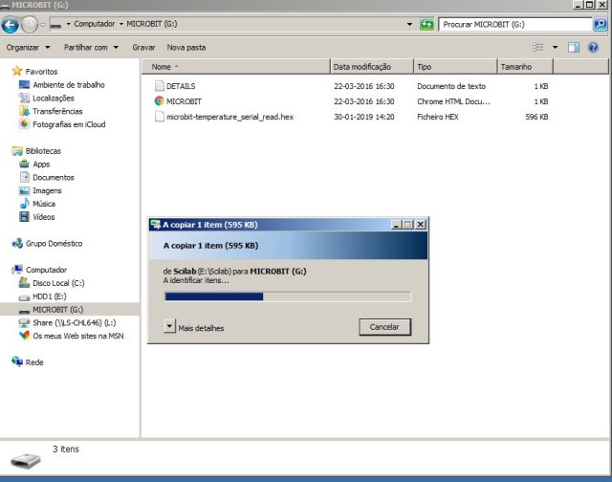Open Disco Local (C:) drive
Screen dimensions: 612x482
[x=58, y=283]
